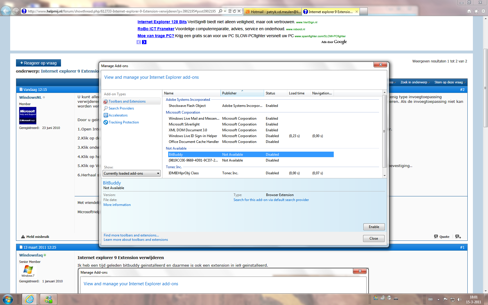Click Meld misbruik link
The image size is (488, 305).
(x=35, y=237)
